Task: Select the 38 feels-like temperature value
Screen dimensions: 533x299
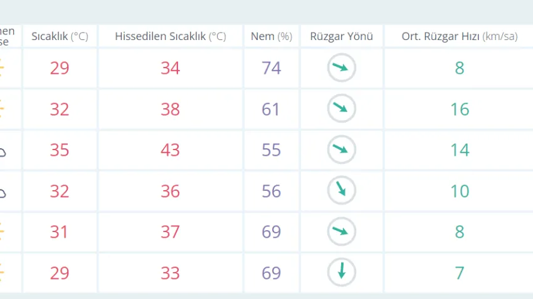Action: (170, 109)
